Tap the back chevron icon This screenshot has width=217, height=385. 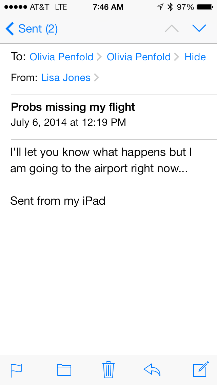10,29
